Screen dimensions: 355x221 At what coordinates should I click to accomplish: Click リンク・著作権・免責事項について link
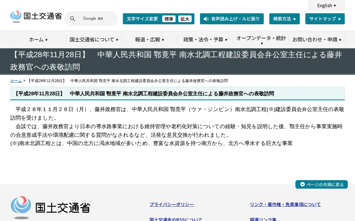pos(285,204)
